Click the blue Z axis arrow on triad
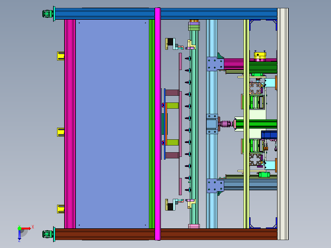 click(19, 235)
